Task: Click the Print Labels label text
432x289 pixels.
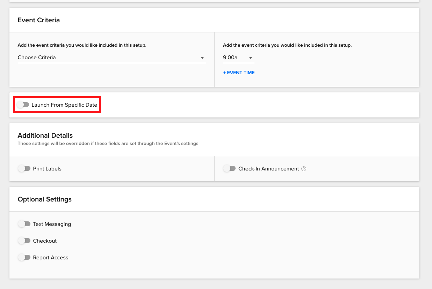Action: pos(47,169)
